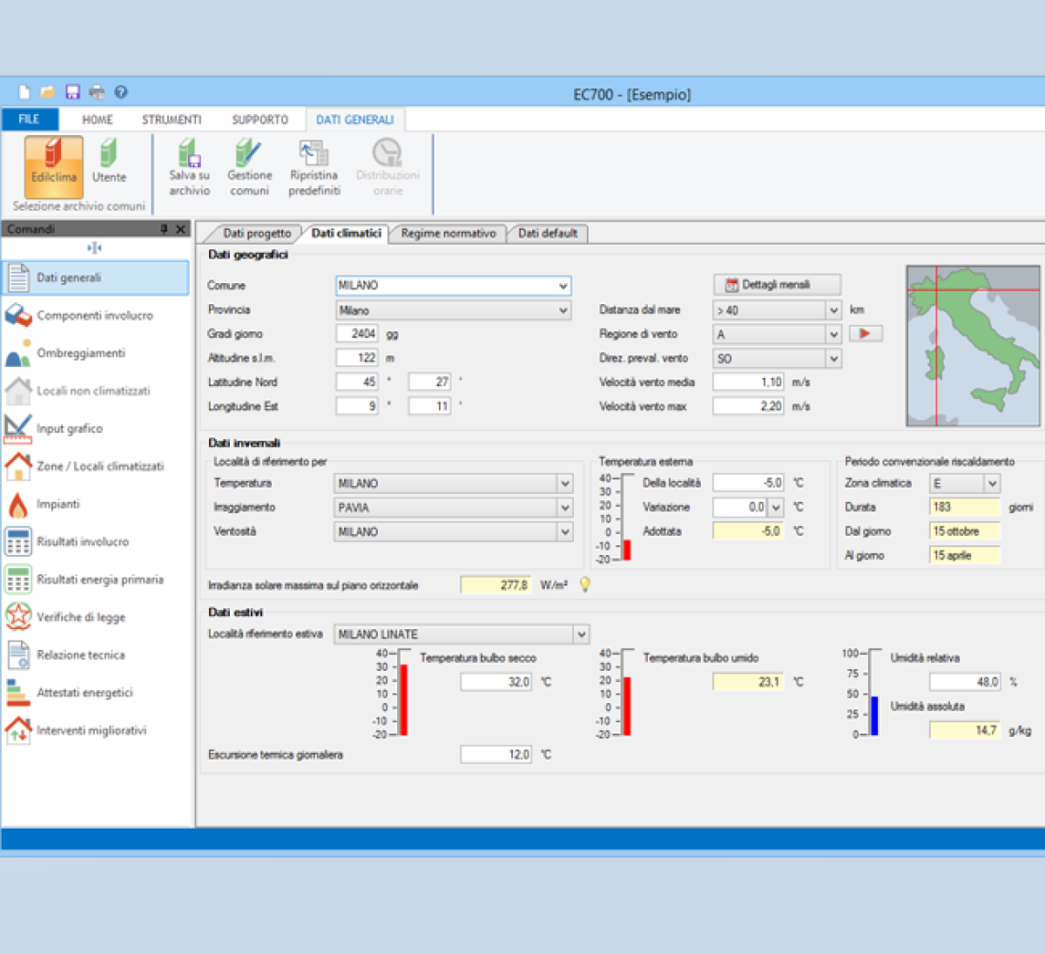The height and width of the screenshot is (954, 1045).
Task: Click Salva su archivio icon
Action: tap(190, 168)
